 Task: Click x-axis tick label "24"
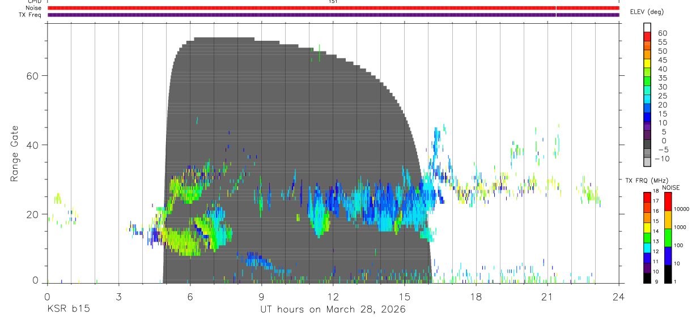pos(618,297)
